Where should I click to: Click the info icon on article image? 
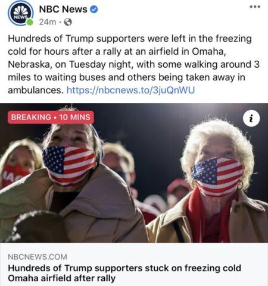coord(251,118)
